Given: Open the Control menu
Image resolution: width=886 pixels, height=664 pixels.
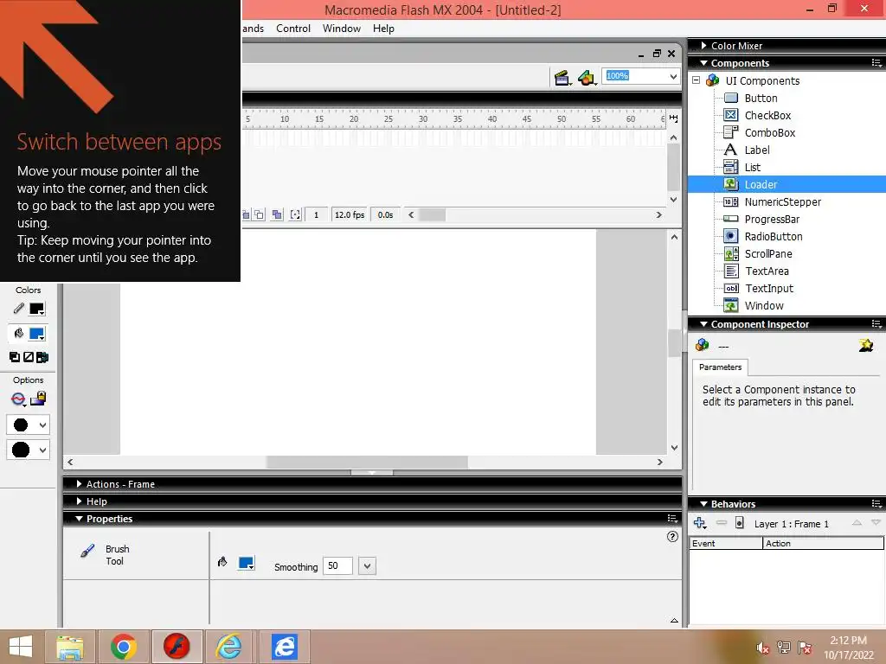Looking at the screenshot, I should coord(293,29).
